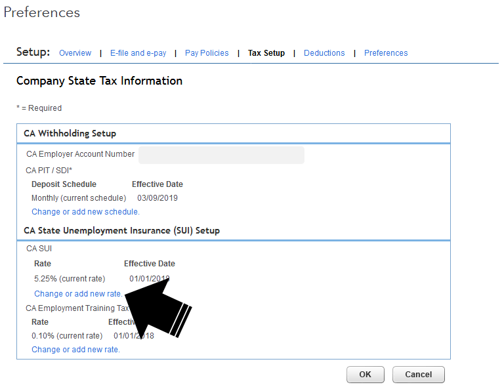This screenshot has height=391, width=502.
Task: Click the Cancel button
Action: 418,375
